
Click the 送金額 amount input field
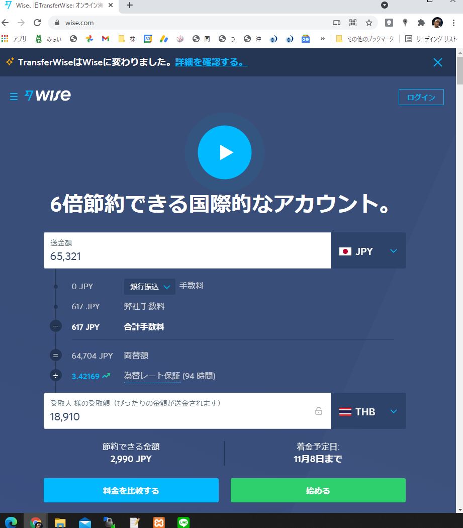click(x=187, y=250)
